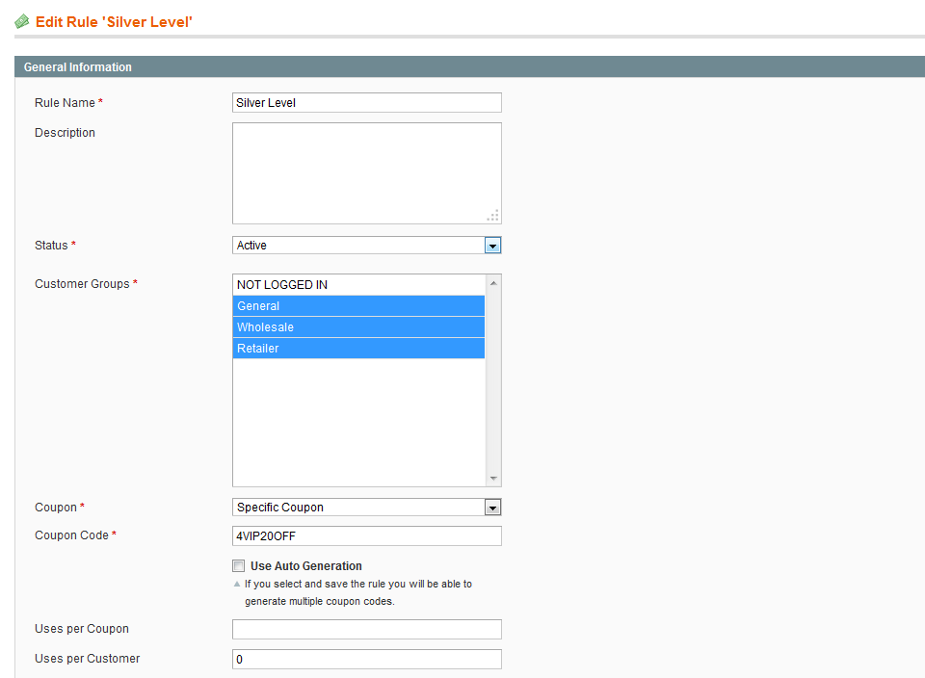Screen dimensions: 925x678
Task: Click the Use Auto Generation label text
Action: [x=306, y=566]
